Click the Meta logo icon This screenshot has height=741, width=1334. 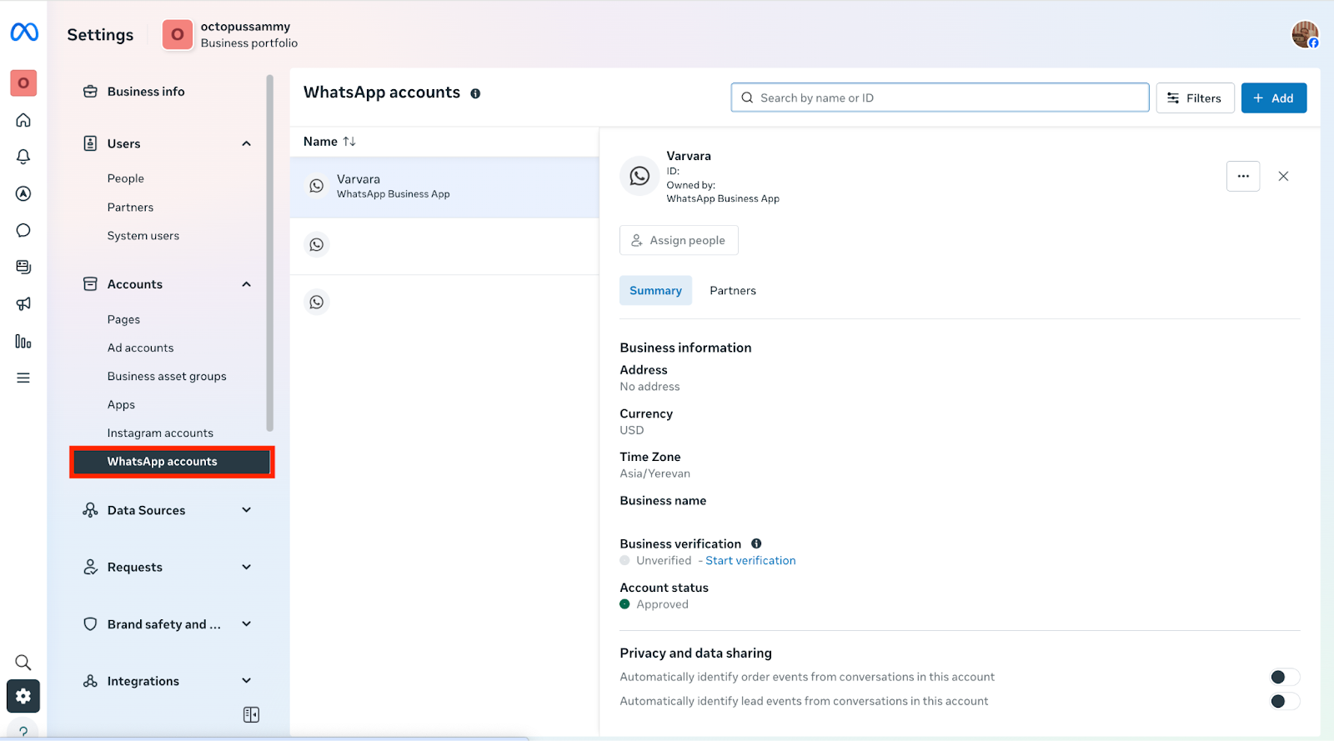pos(24,33)
